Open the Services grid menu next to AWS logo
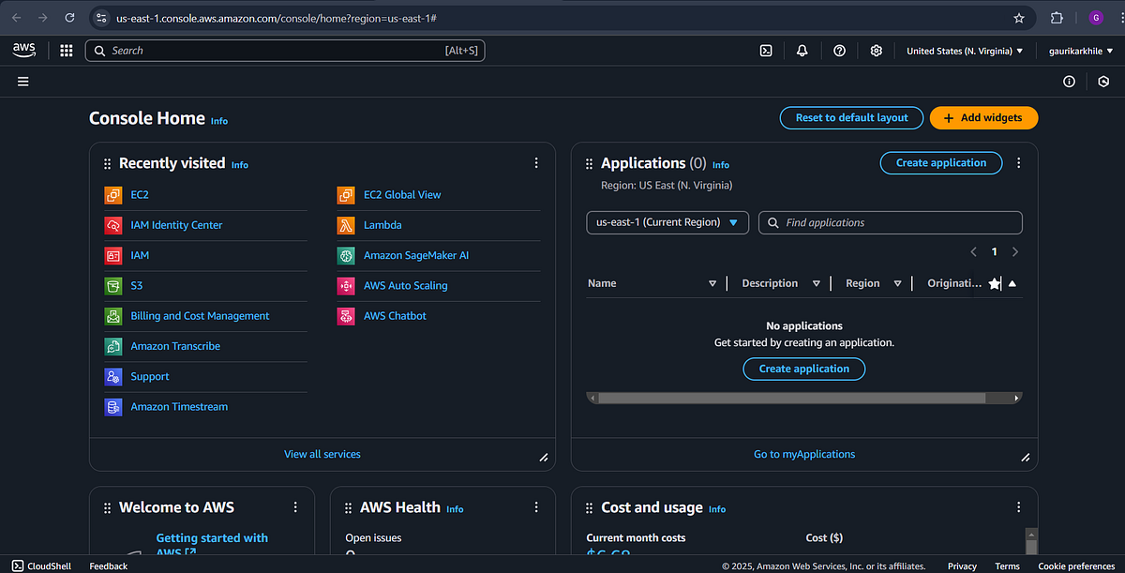 [66, 51]
